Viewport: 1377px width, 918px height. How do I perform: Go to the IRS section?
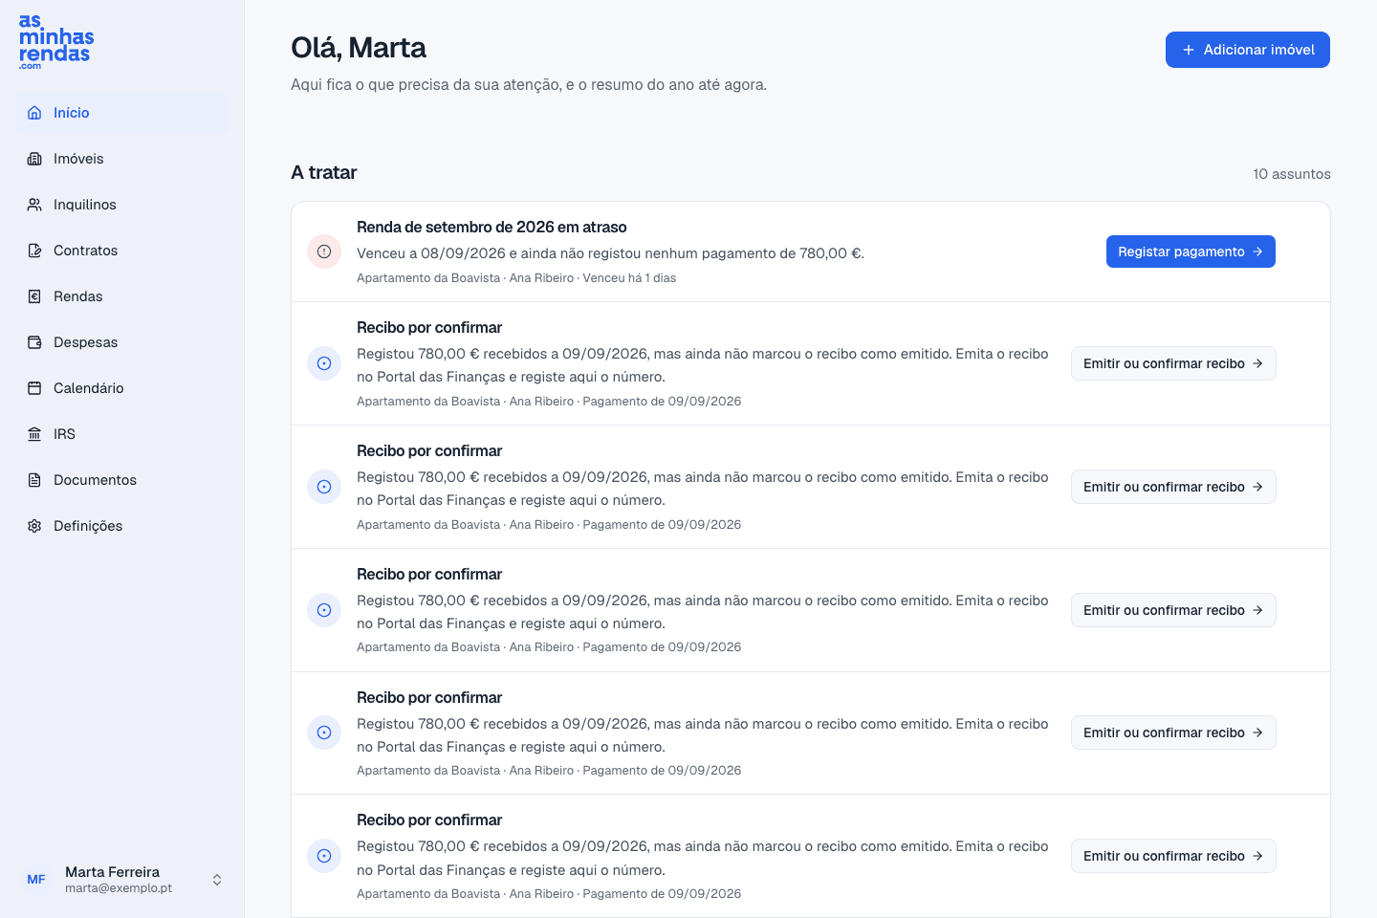click(x=121, y=434)
